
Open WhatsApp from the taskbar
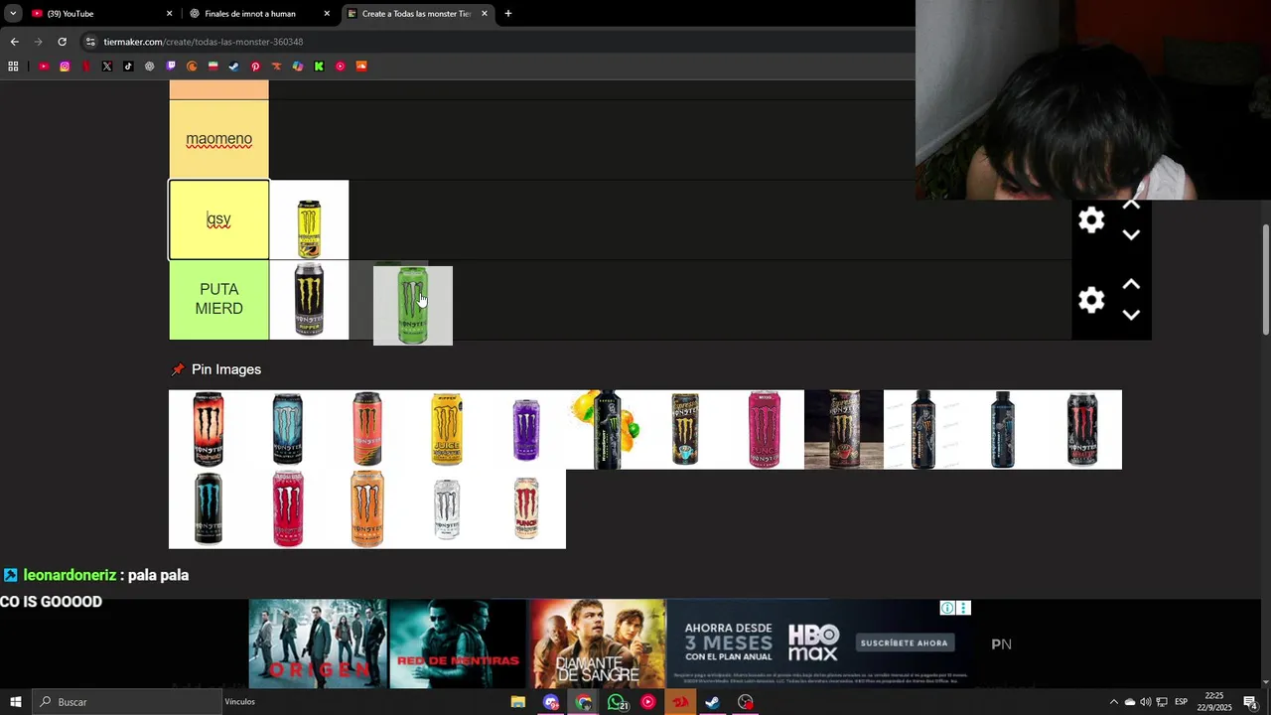(618, 702)
